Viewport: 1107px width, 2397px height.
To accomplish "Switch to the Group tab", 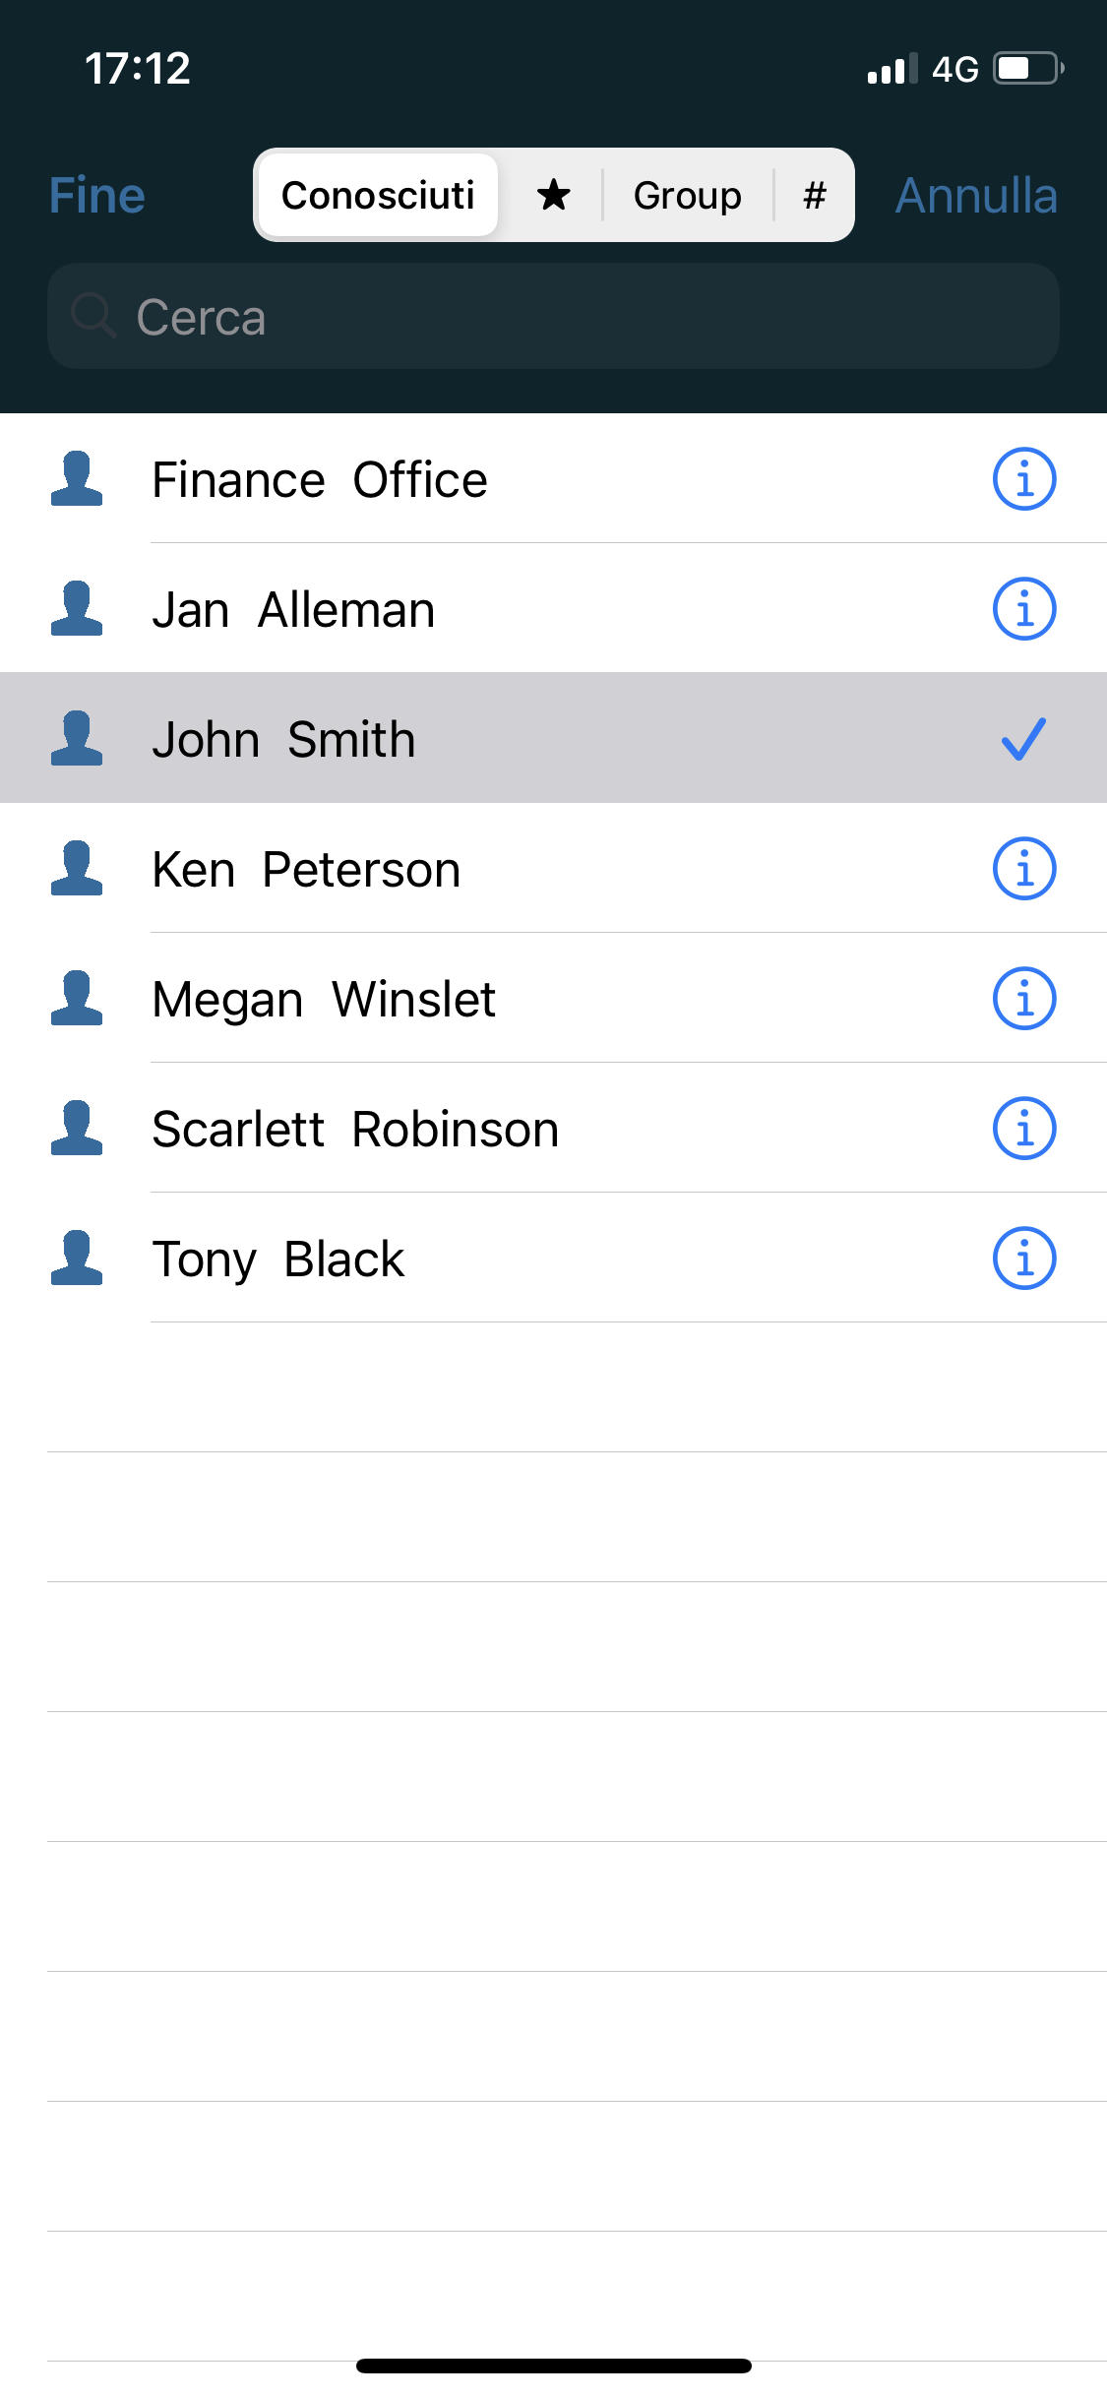I will [x=687, y=195].
